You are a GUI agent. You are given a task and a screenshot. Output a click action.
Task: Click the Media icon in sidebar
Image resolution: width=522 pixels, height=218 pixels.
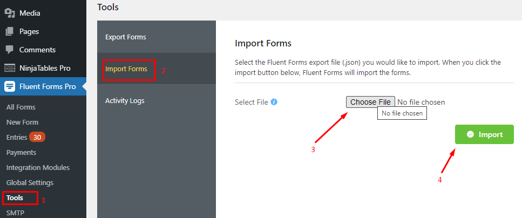[10, 13]
